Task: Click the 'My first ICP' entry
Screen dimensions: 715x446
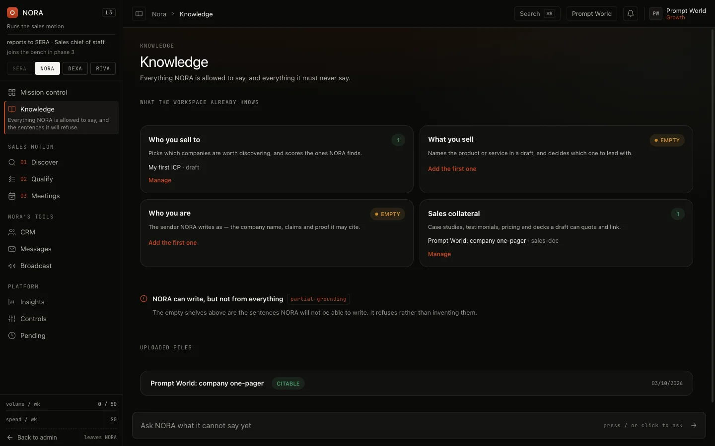Action: click(x=164, y=167)
